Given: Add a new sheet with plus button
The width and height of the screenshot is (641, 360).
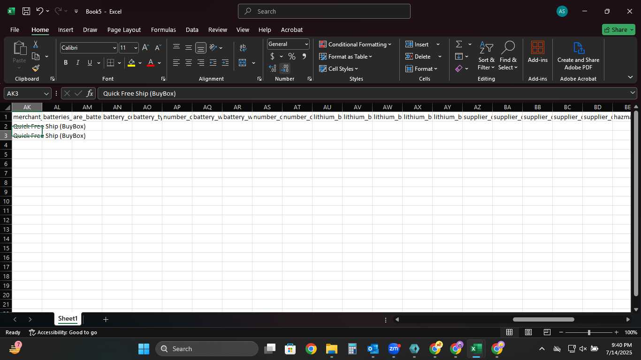Looking at the screenshot, I should coord(106,319).
